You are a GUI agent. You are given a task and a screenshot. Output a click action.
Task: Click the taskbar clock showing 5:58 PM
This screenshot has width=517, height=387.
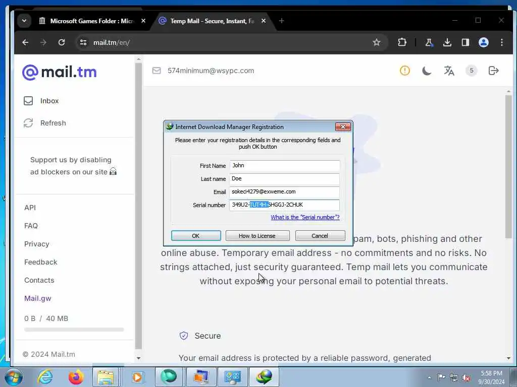click(x=491, y=377)
